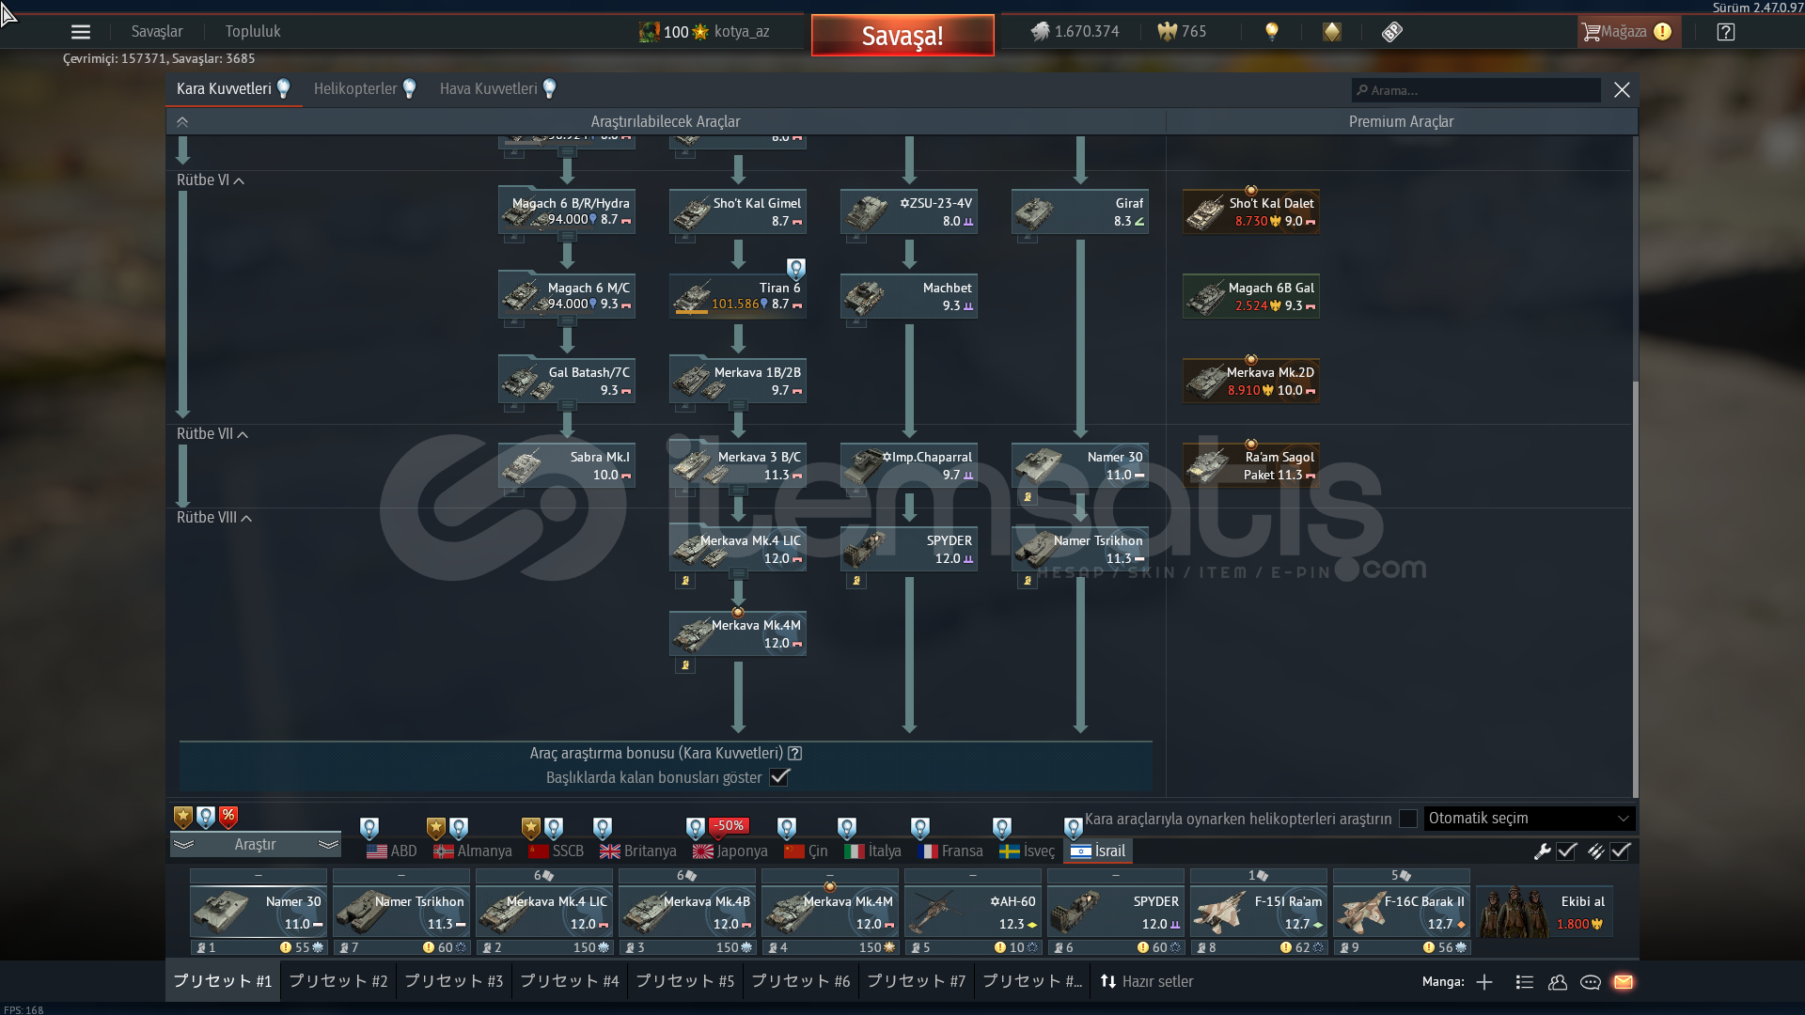
Task: Click the ticket item icon in top bar
Action: click(x=1392, y=32)
